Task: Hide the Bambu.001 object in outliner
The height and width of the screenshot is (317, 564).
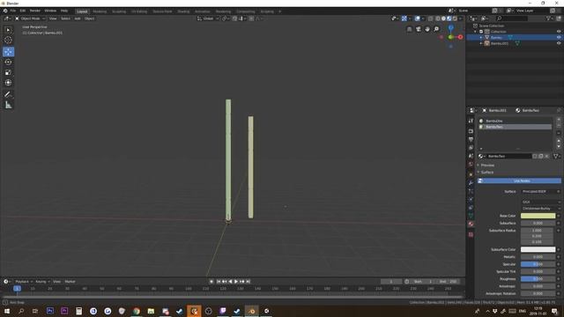Action: [x=559, y=43]
